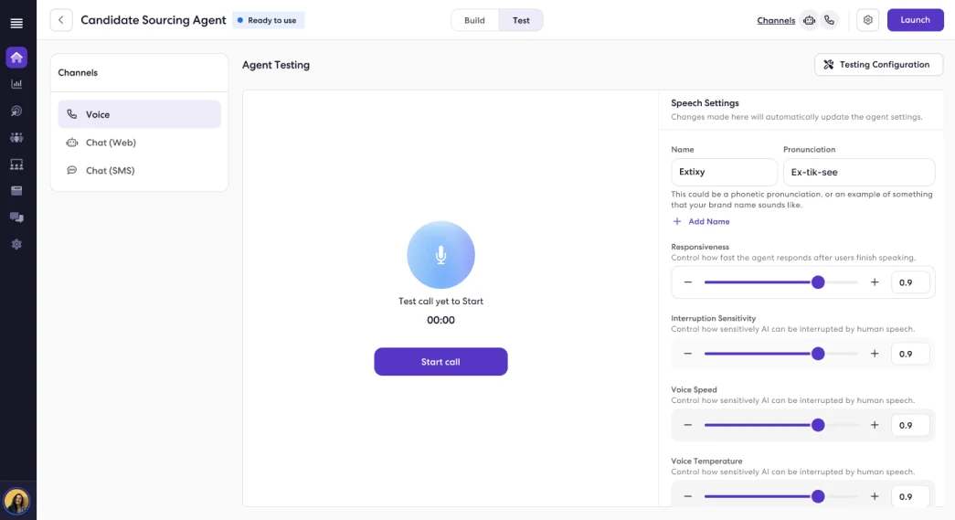Viewport: 955px width, 520px height.
Task: Click the Agent Testing heading
Action: tap(276, 65)
